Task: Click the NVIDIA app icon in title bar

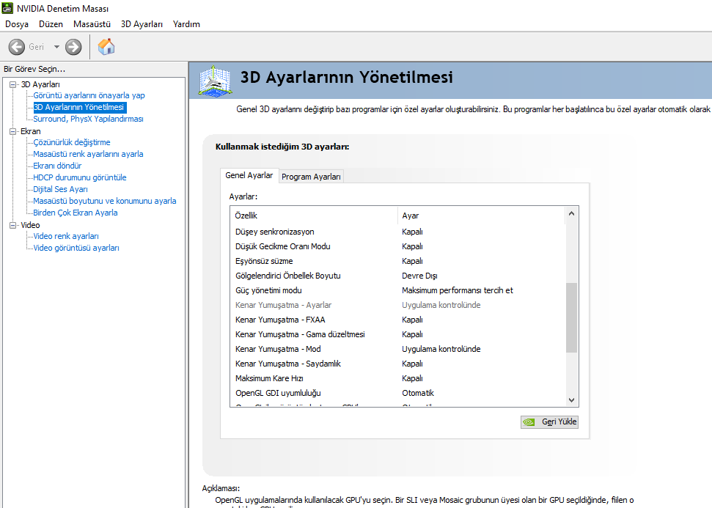Action: (x=8, y=8)
